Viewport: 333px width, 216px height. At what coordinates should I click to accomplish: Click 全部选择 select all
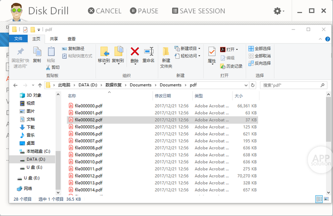coord(259,49)
